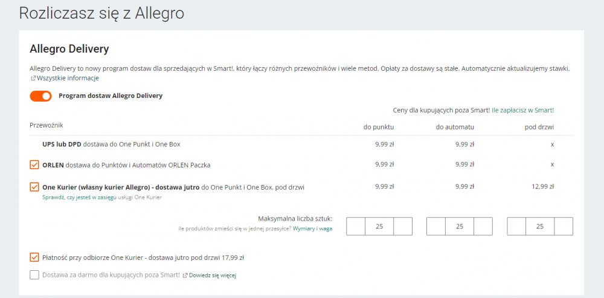Click UPS lub DPD carrier row label
The width and height of the screenshot is (604, 298).
click(111, 144)
